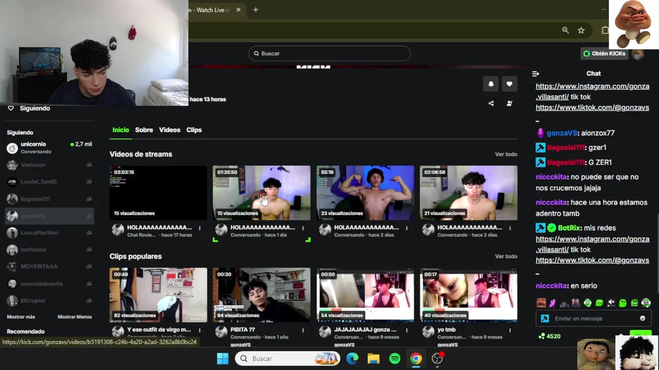This screenshot has width=659, height=370.
Task: Click the channel points icon showing 4520
Action: (x=542, y=336)
